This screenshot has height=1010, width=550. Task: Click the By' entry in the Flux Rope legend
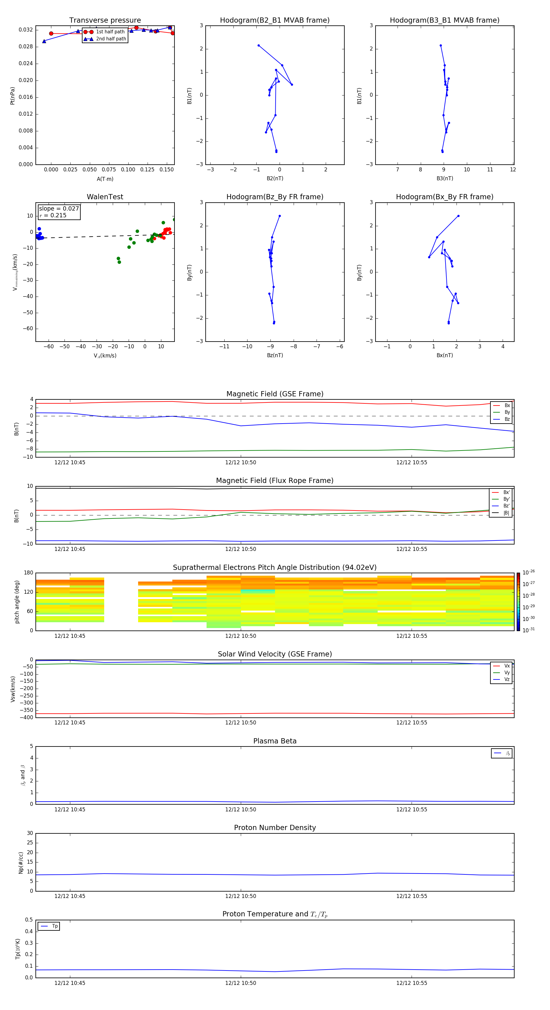click(501, 499)
